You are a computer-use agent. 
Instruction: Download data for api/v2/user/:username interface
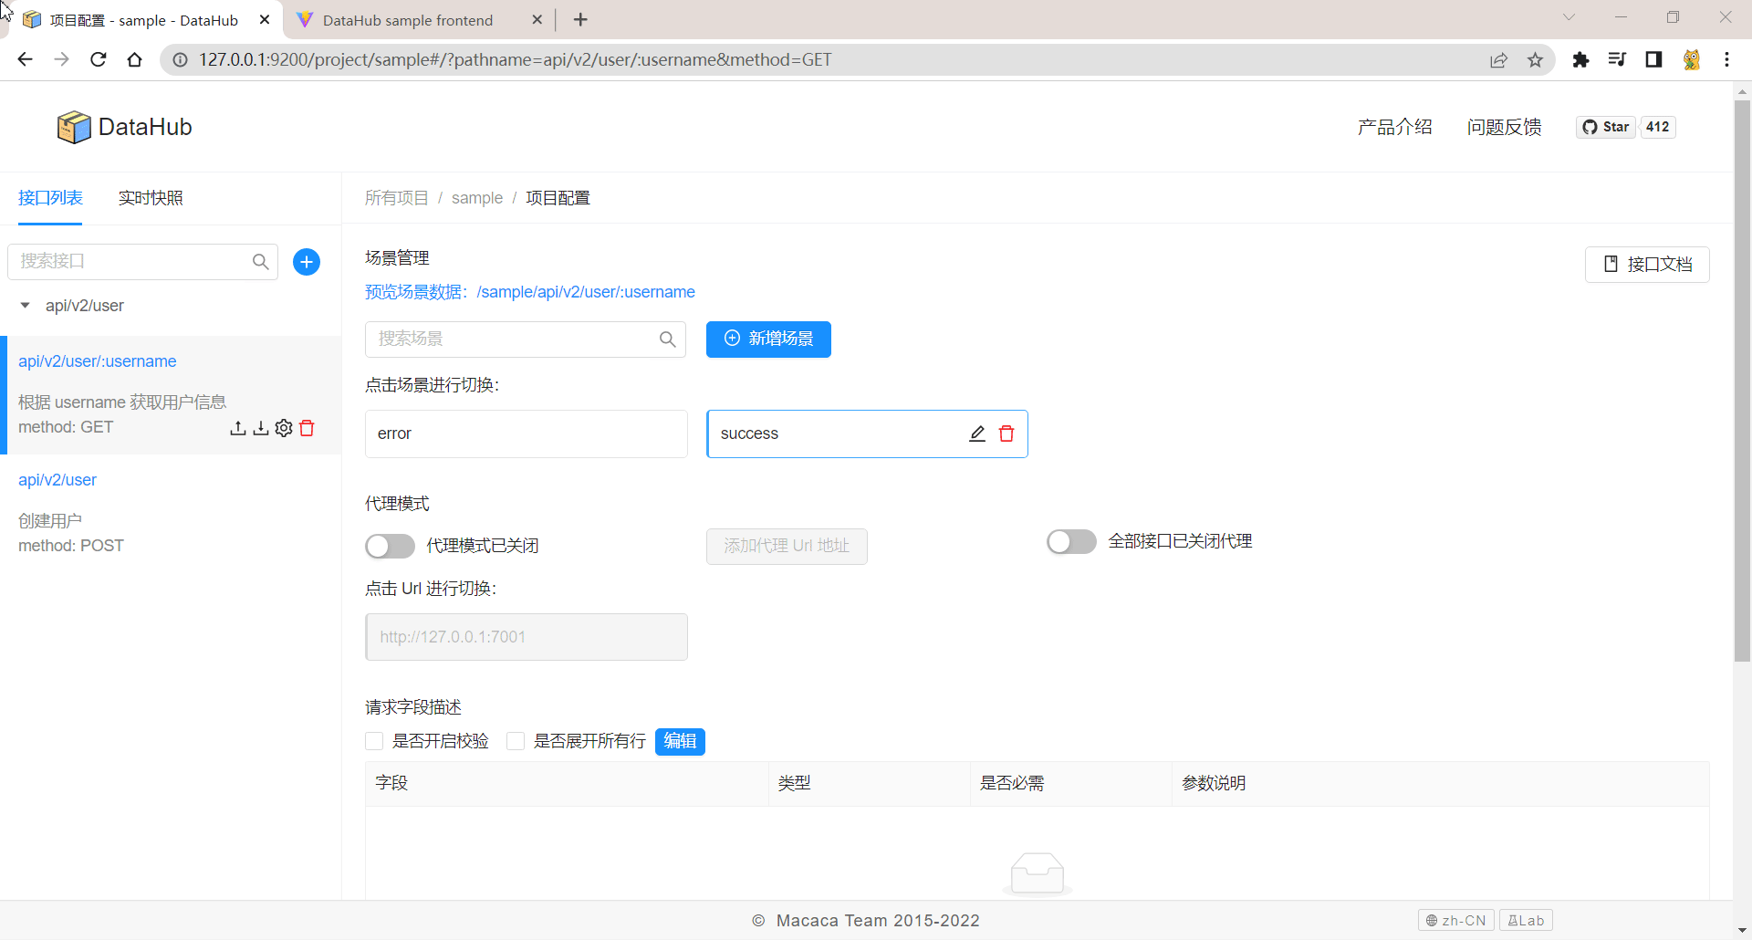pos(261,428)
